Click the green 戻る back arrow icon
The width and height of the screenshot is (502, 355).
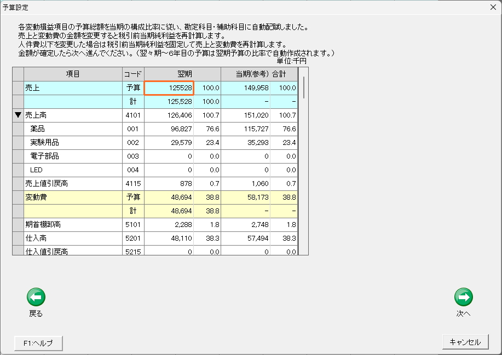click(x=36, y=297)
